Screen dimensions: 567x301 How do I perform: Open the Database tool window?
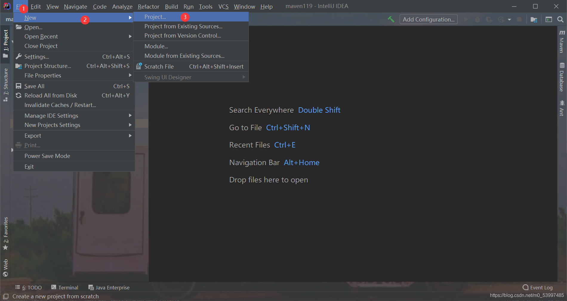coord(562,77)
